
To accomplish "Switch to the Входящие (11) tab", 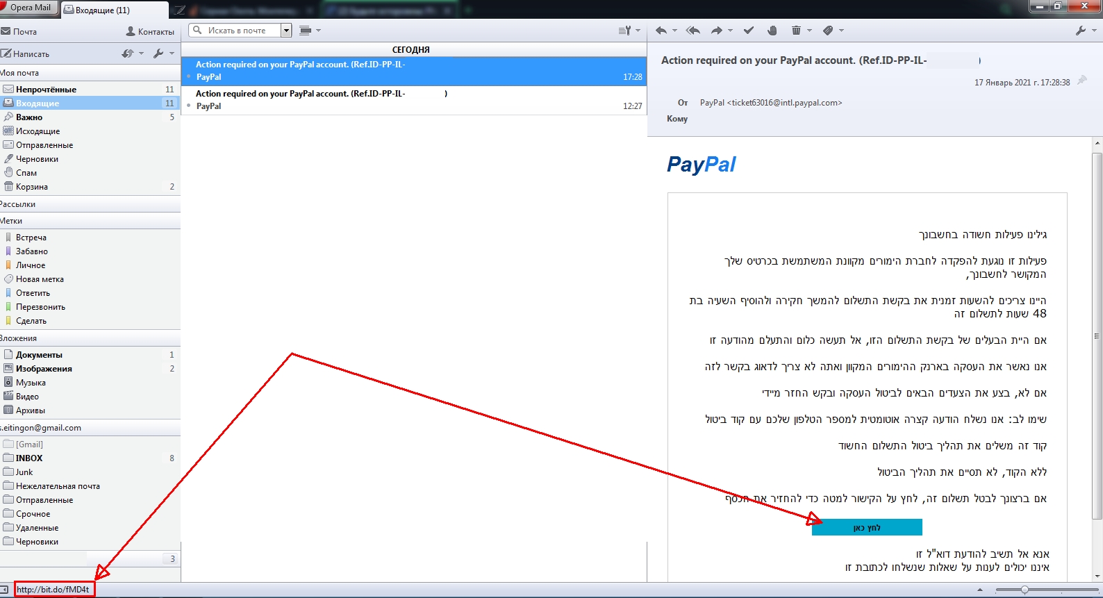I will pyautogui.click(x=115, y=10).
